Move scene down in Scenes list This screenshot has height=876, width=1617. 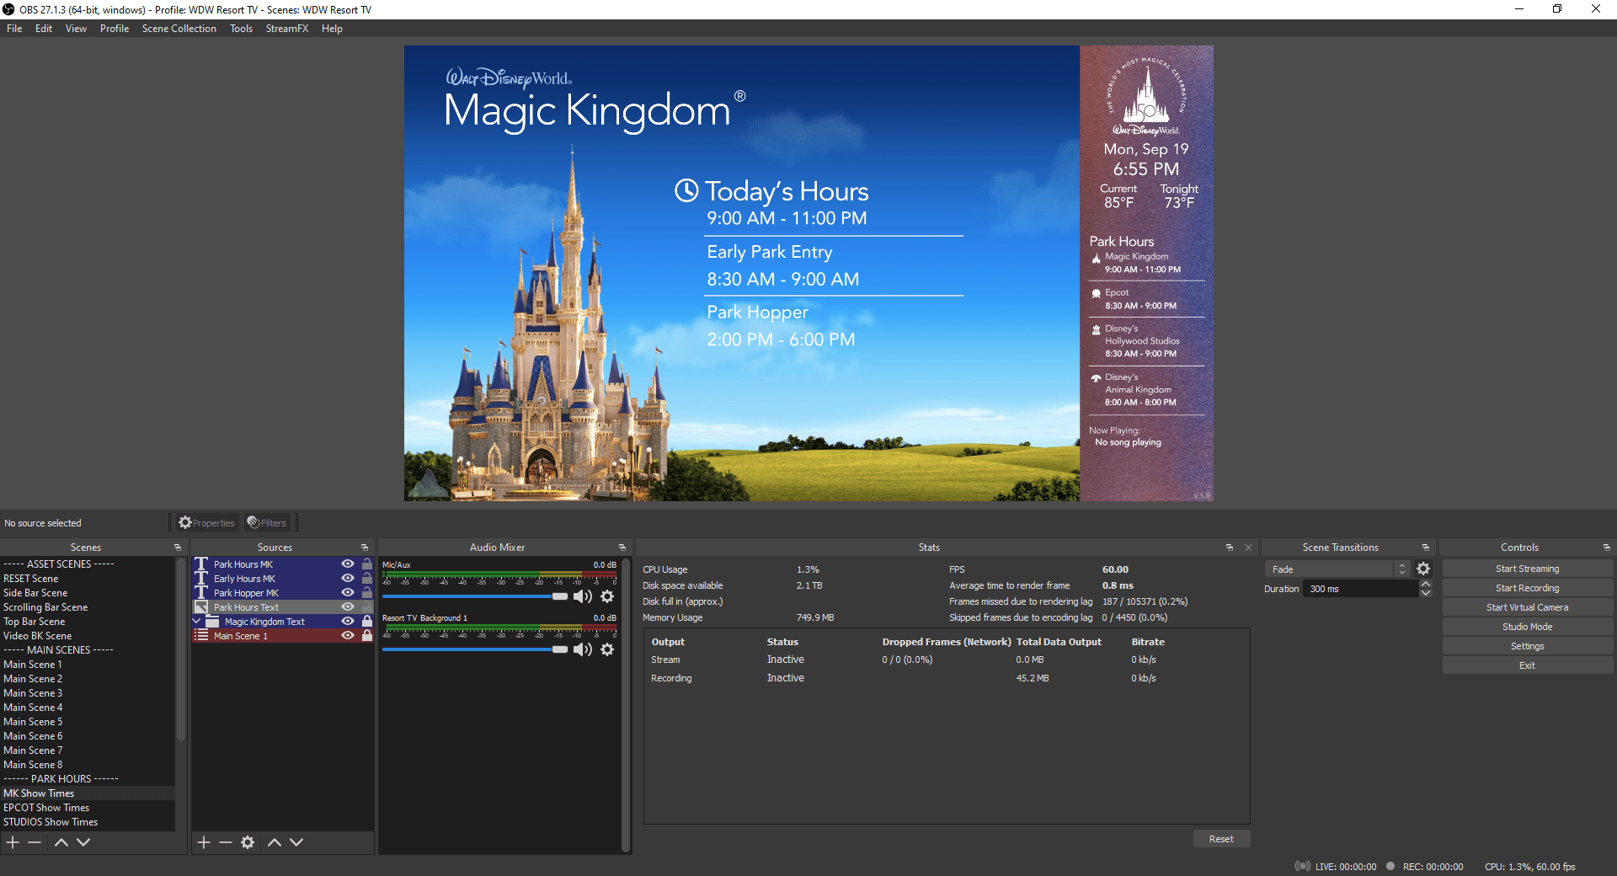click(x=83, y=842)
